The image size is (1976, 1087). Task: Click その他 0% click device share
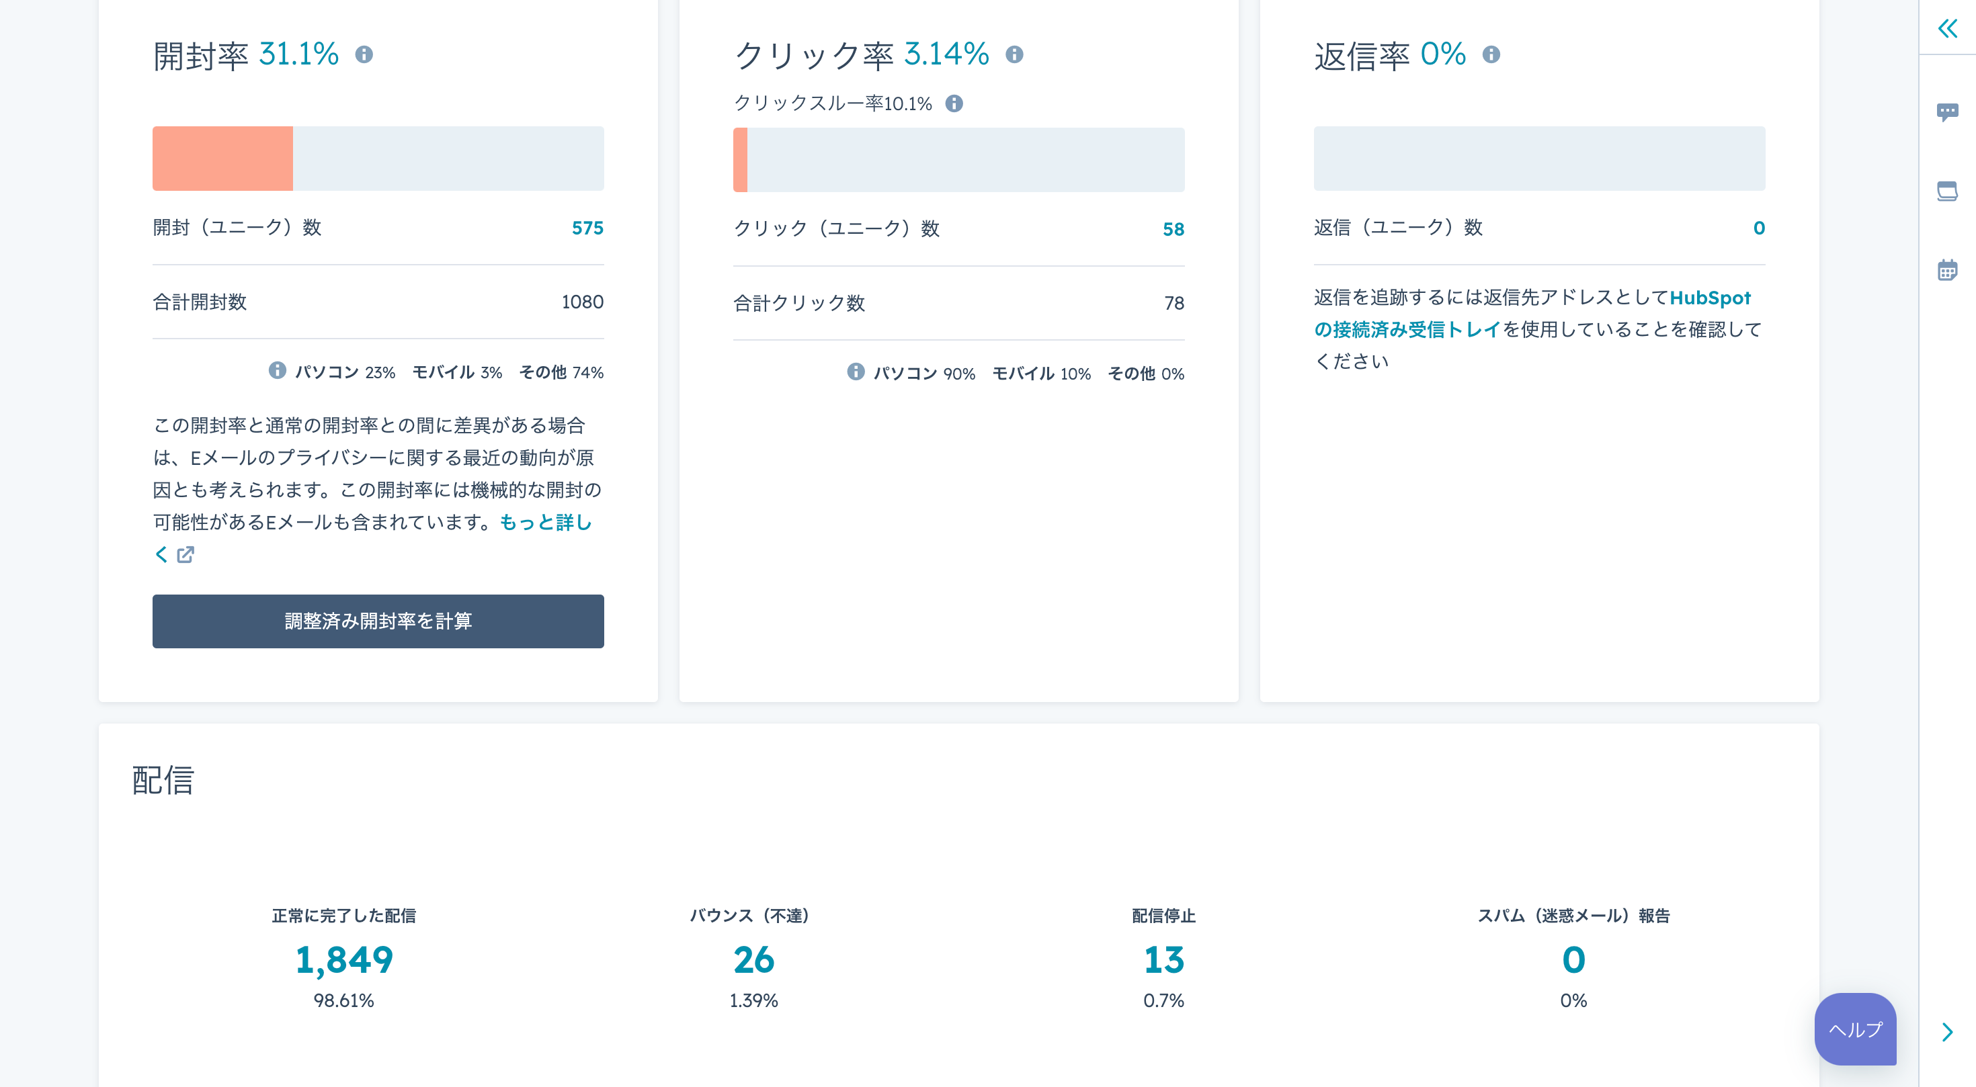coord(1146,374)
